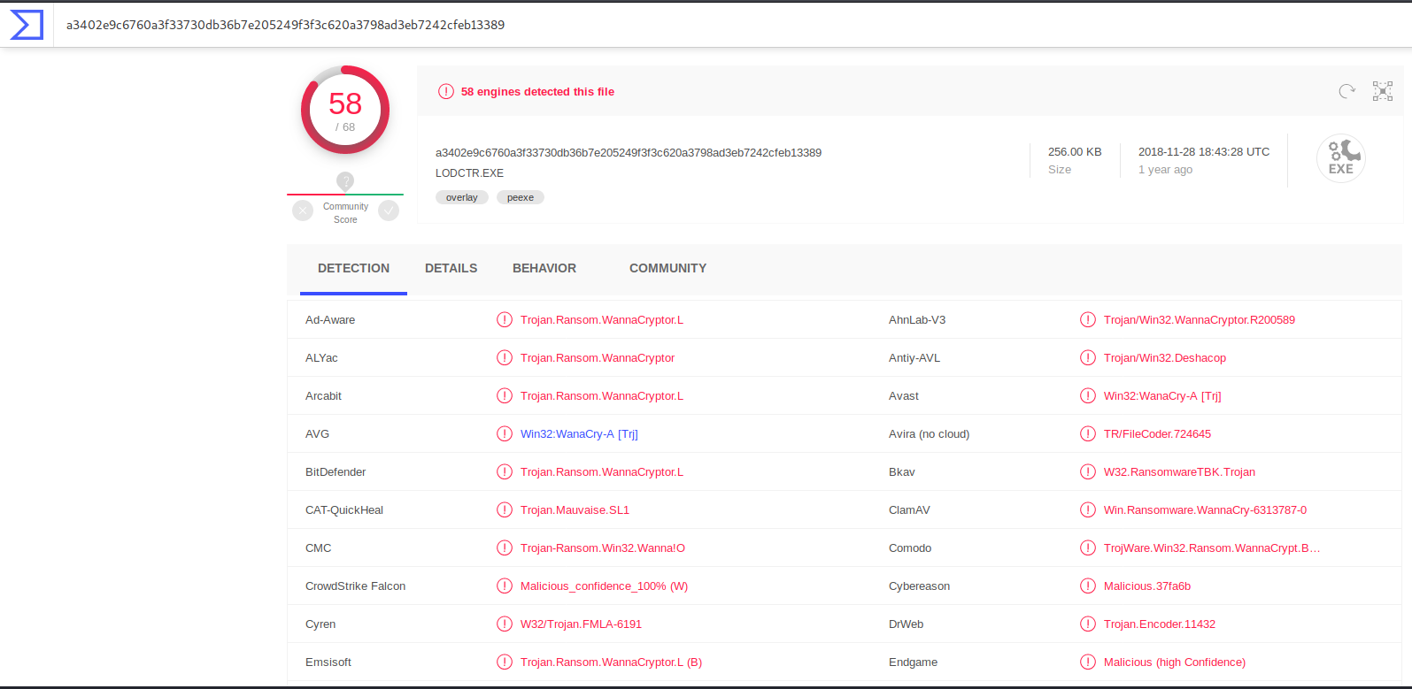Viewport: 1412px width, 689px height.
Task: Click Trojan/Win32.WannaCryptor.R200589 result
Action: tap(1200, 319)
